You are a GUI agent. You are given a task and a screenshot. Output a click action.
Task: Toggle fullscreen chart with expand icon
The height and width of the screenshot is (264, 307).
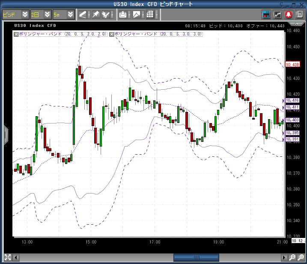tap(7, 257)
